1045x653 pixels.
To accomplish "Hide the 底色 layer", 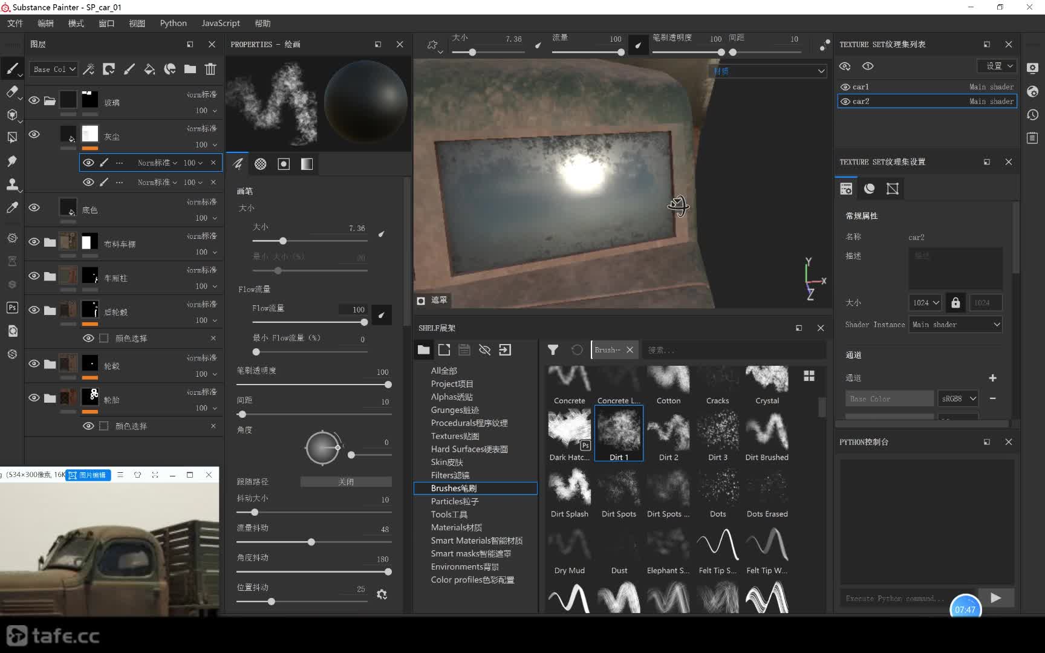I will point(34,207).
